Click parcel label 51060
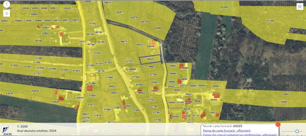This screenshot has width=306, height=136. [39, 58]
